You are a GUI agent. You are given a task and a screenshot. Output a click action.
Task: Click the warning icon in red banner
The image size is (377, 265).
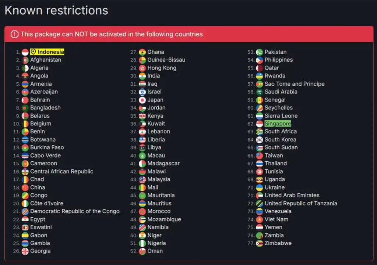click(14, 34)
